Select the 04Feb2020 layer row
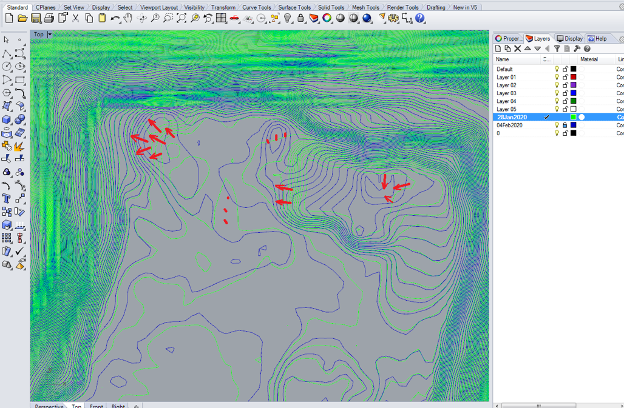624x408 pixels. click(558, 125)
